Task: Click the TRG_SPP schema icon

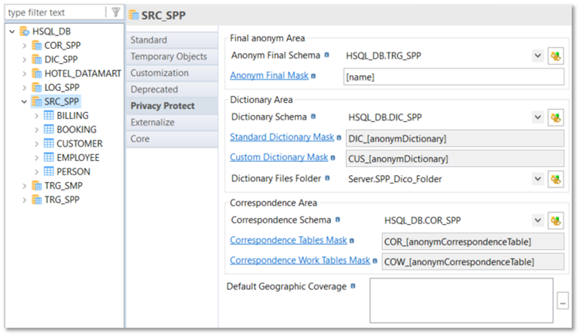Action: click(x=37, y=200)
